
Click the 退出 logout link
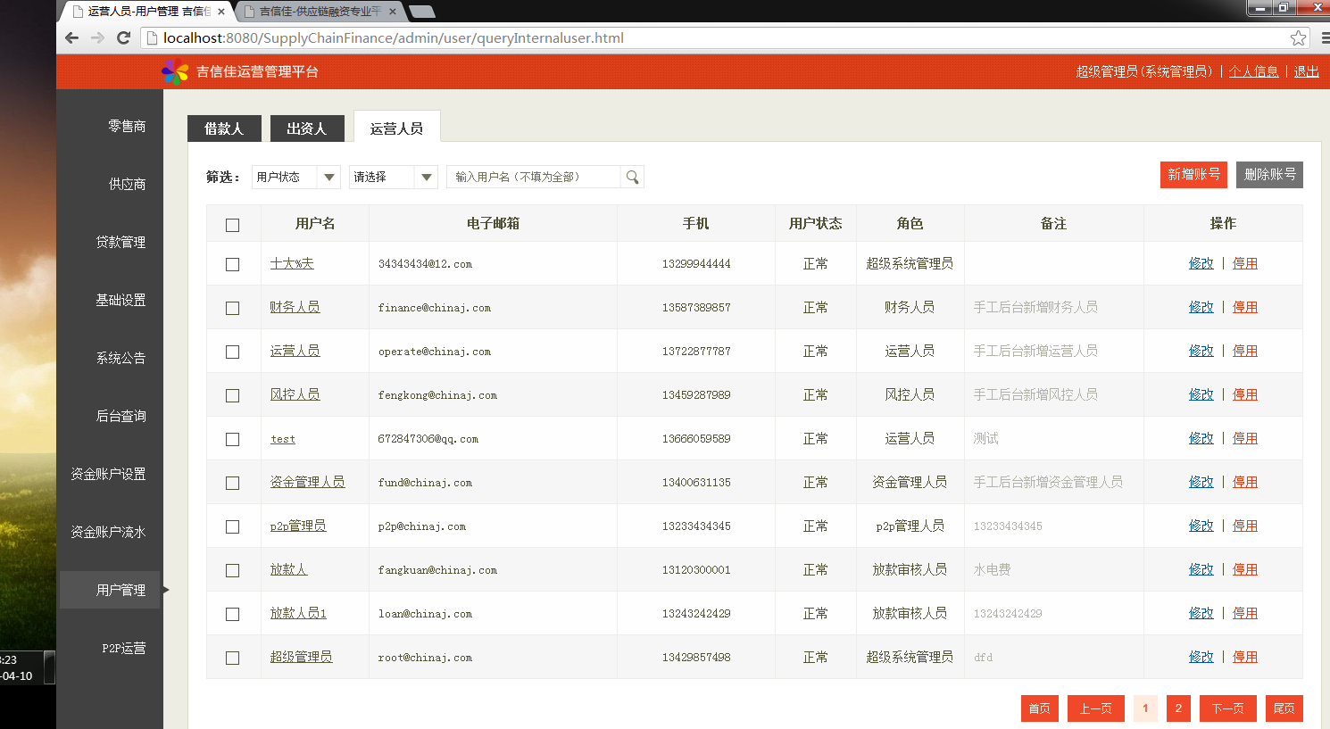point(1306,71)
